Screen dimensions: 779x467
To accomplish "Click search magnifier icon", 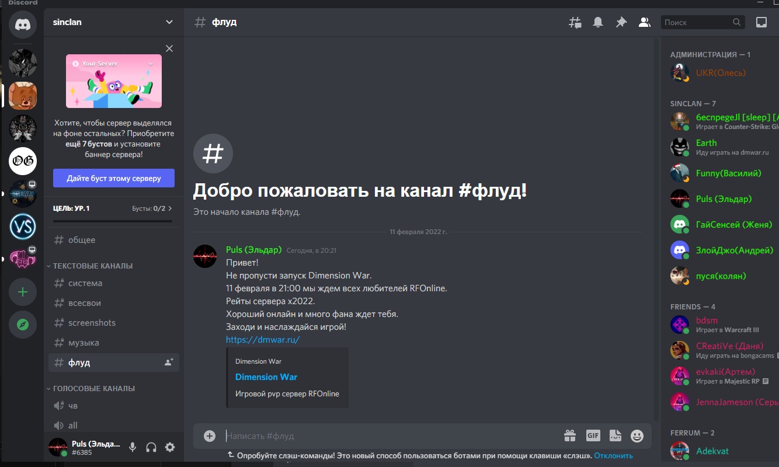I will [737, 22].
